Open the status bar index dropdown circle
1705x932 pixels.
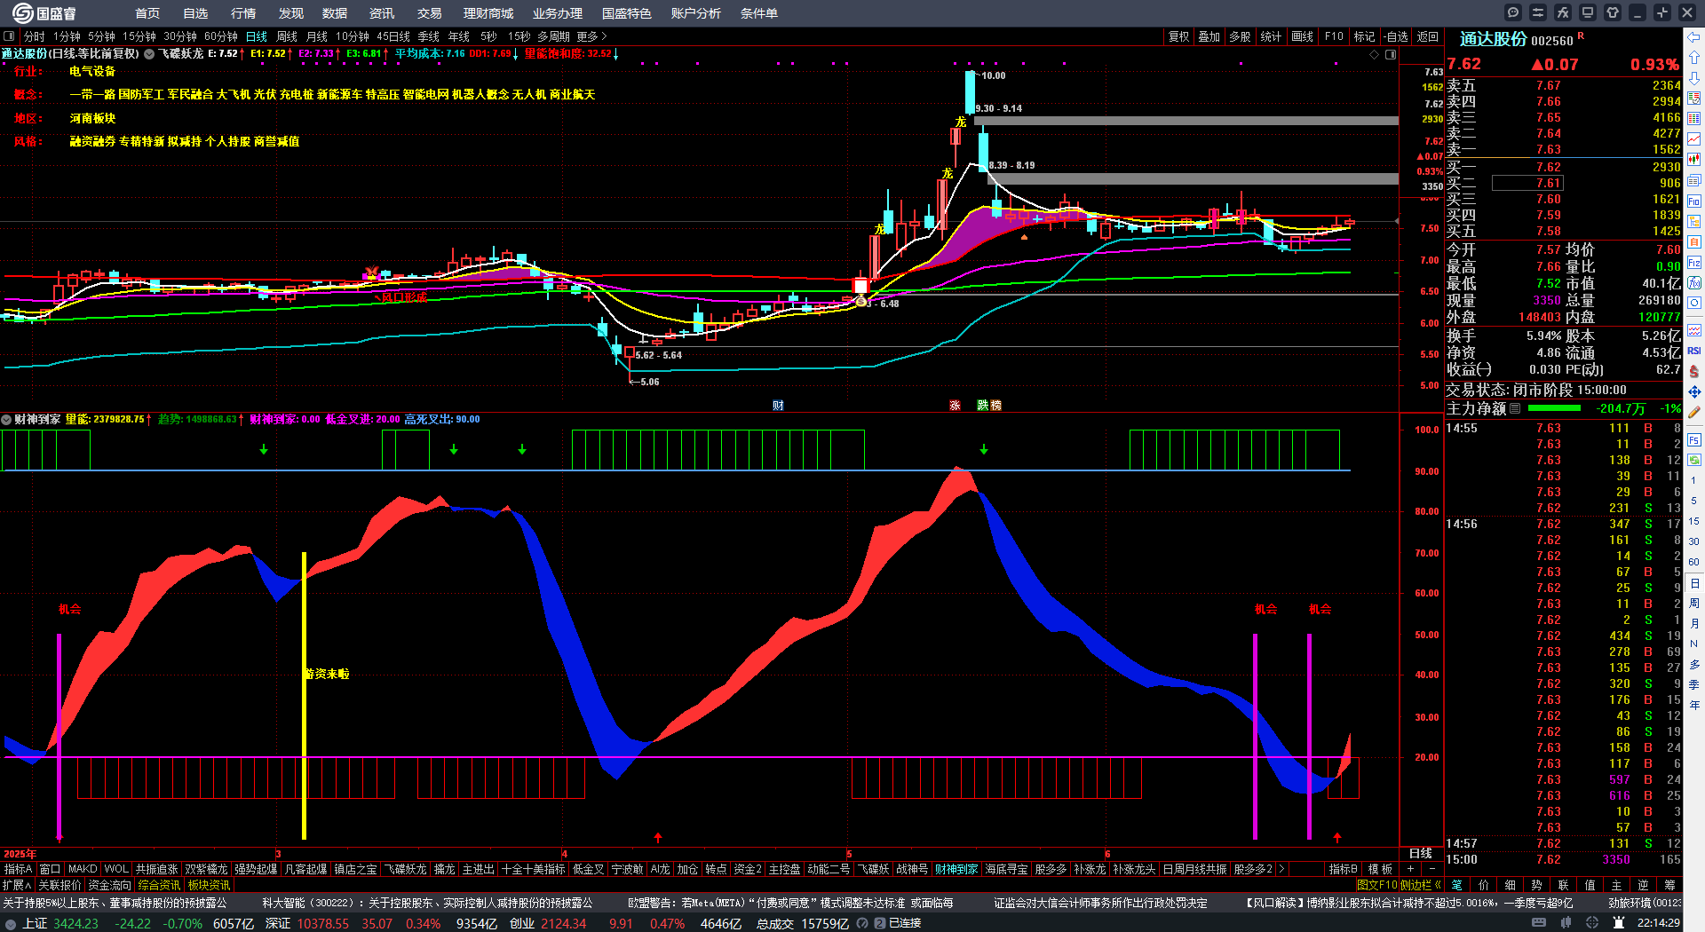pyautogui.click(x=11, y=923)
